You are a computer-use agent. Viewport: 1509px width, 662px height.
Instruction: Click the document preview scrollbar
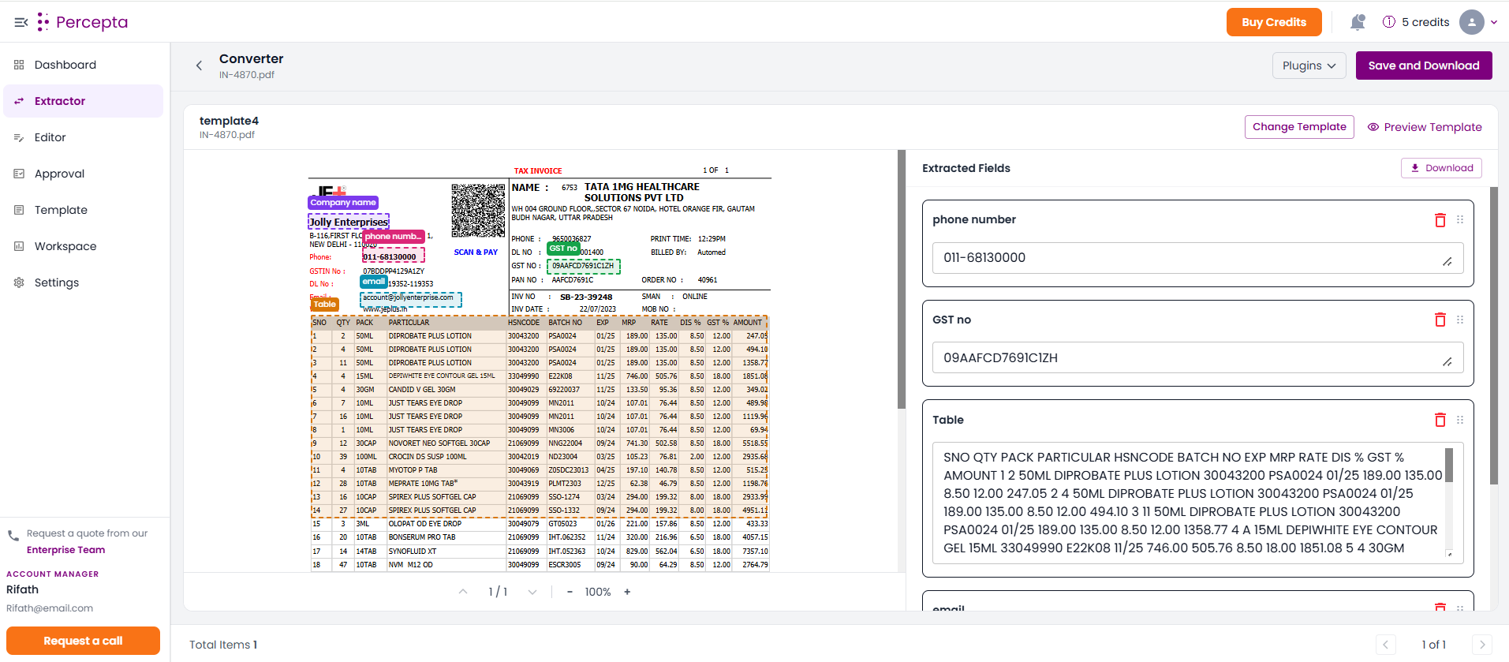[x=902, y=279]
